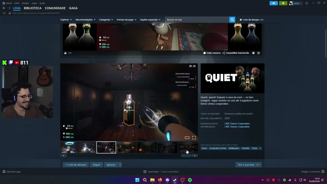Open Lista de desejos in the store bar
Viewport: 327px width, 184px height.
251,20
